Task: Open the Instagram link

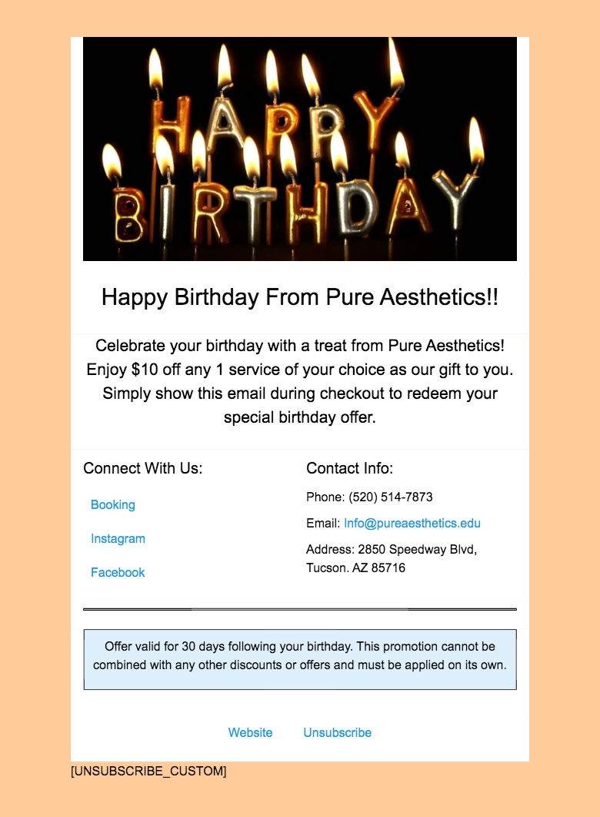Action: click(x=118, y=539)
